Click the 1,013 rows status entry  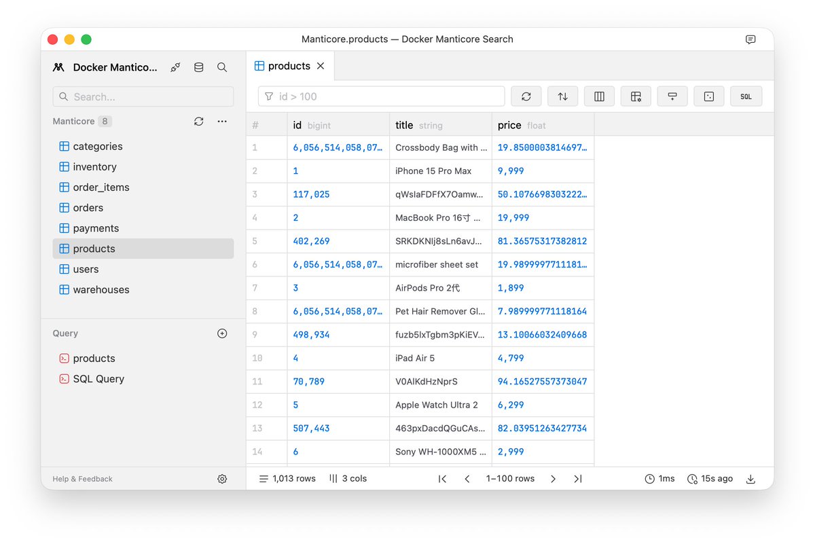tap(287, 479)
